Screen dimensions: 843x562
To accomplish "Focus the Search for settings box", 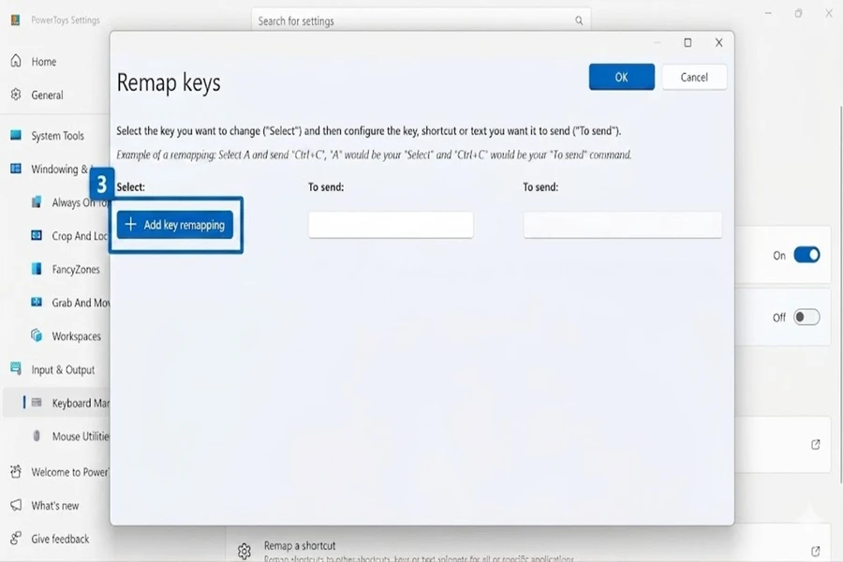I will pos(421,21).
